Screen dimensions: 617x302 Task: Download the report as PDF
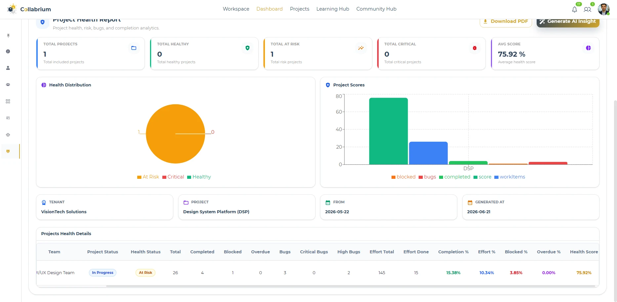coord(506,22)
